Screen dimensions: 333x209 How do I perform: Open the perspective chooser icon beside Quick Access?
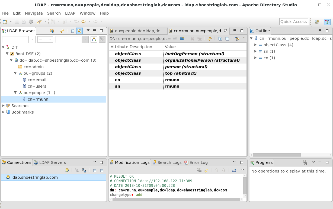tap(317, 22)
